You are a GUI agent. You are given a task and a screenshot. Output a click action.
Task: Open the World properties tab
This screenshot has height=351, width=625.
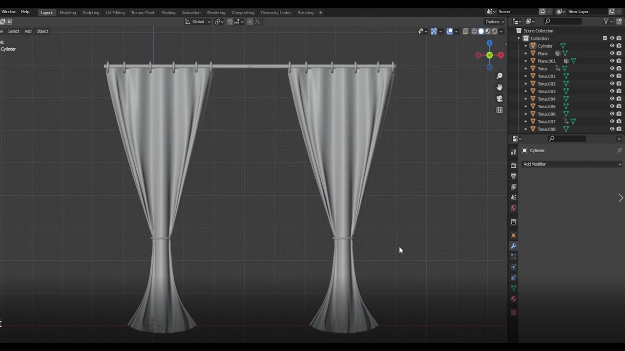(513, 208)
